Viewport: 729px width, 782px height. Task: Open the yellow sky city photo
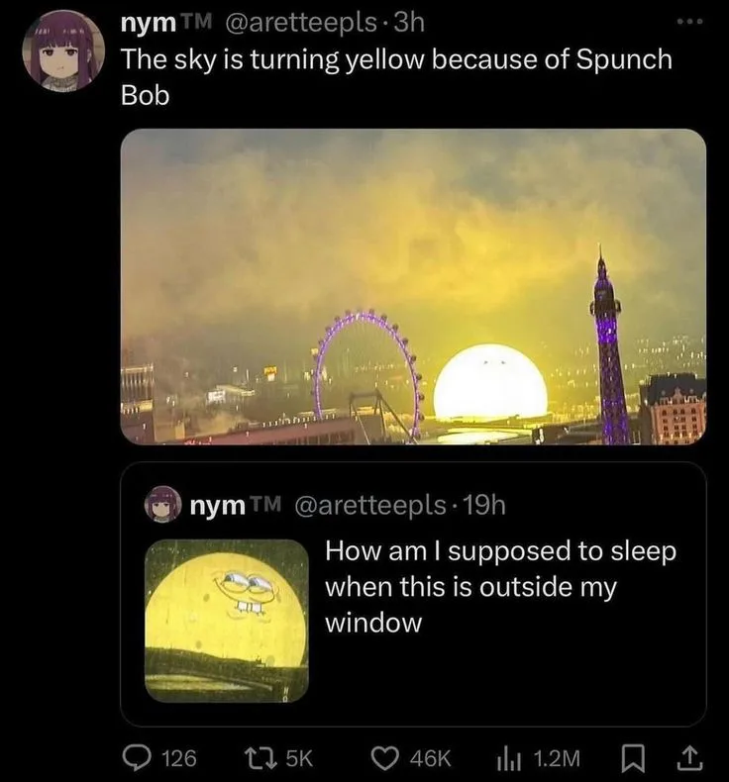pos(413,287)
